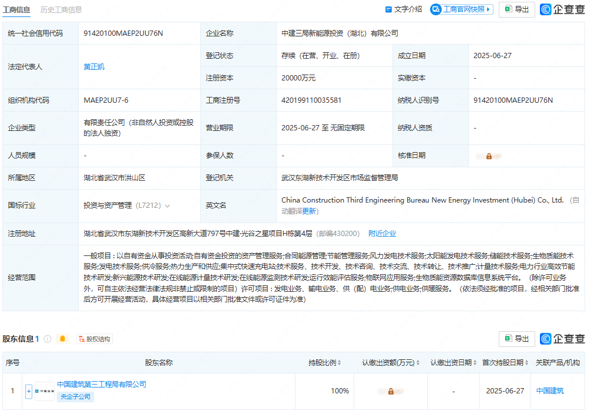Select the company name 中建三局新能源投资（湖北）有限公司

(x=340, y=33)
